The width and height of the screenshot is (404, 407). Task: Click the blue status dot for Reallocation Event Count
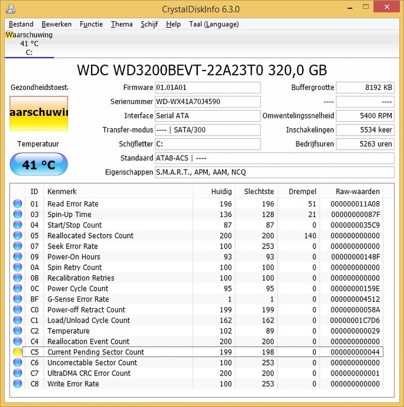point(18,341)
